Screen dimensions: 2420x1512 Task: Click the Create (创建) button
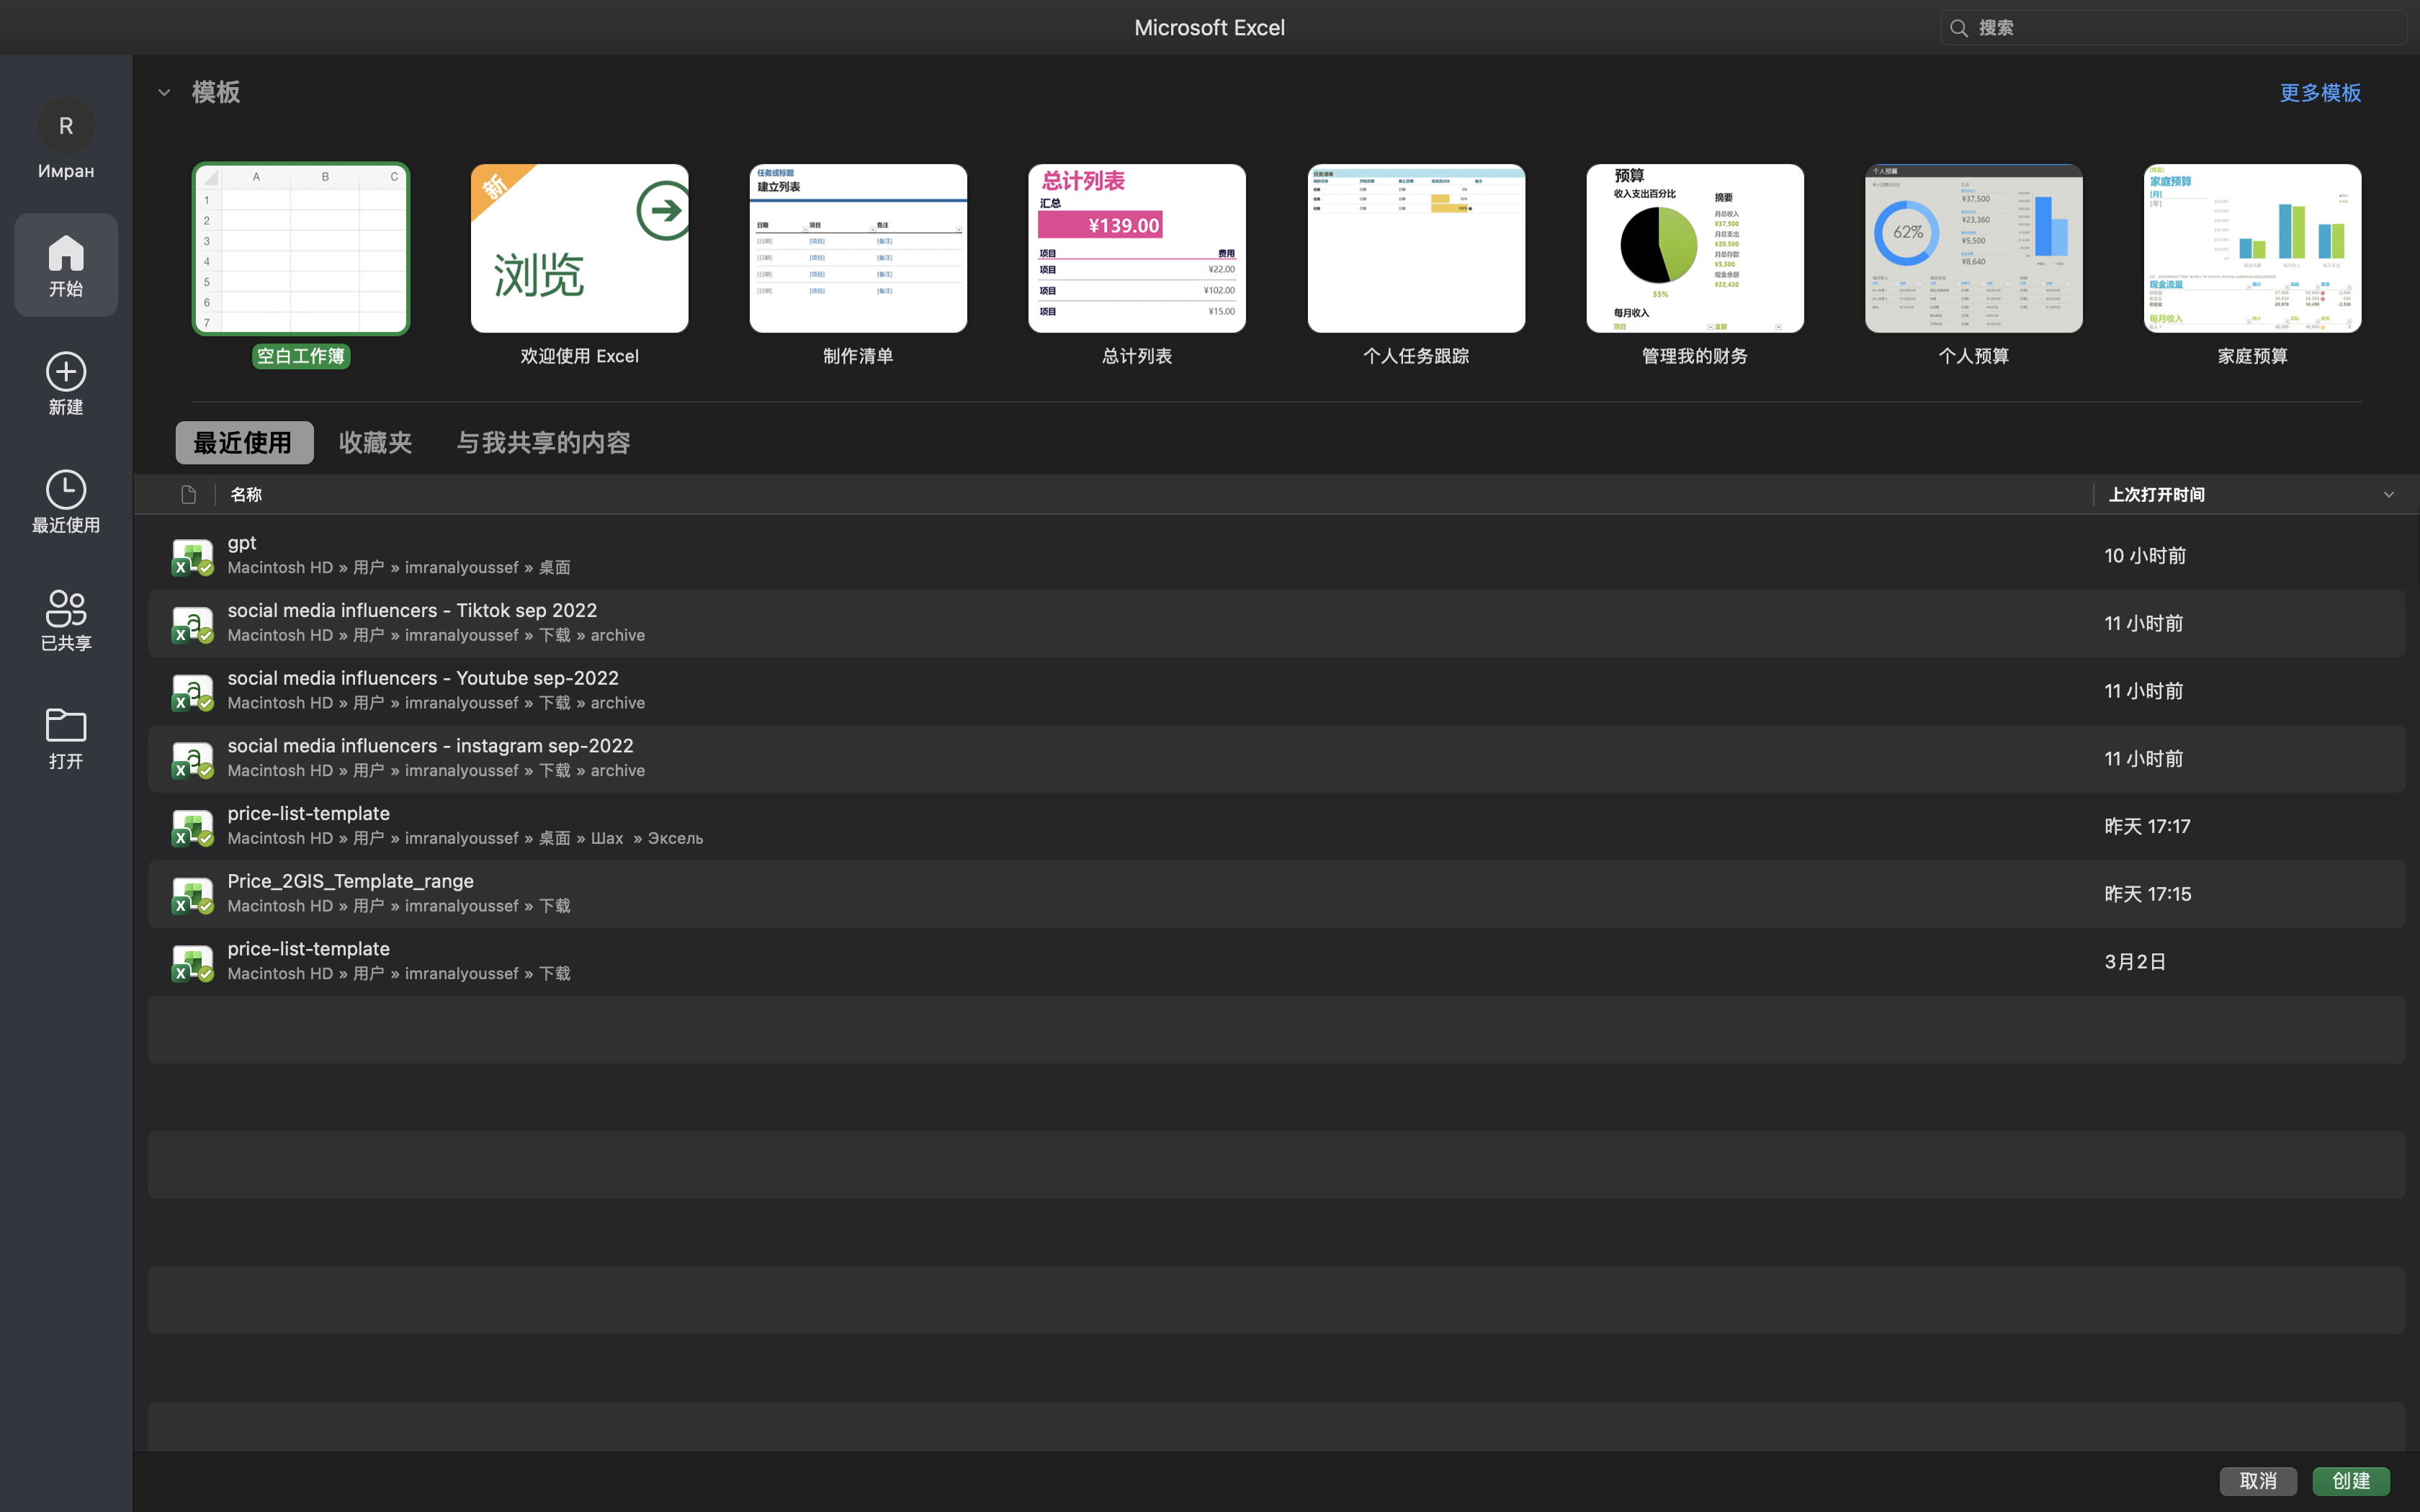pos(2350,1480)
